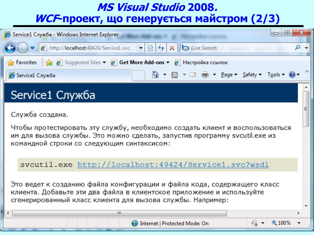Click the Internet Explorer title bar icon
Image resolution: width=314 pixels, height=235 pixels.
7,35
